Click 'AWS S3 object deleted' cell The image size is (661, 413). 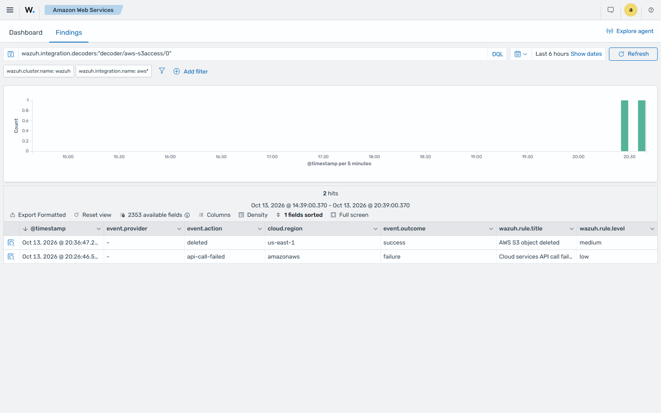pos(537,243)
